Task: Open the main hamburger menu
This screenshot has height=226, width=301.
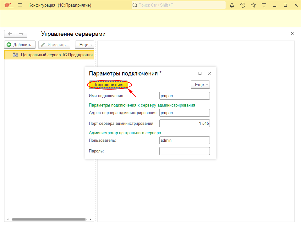Action: (20, 5)
